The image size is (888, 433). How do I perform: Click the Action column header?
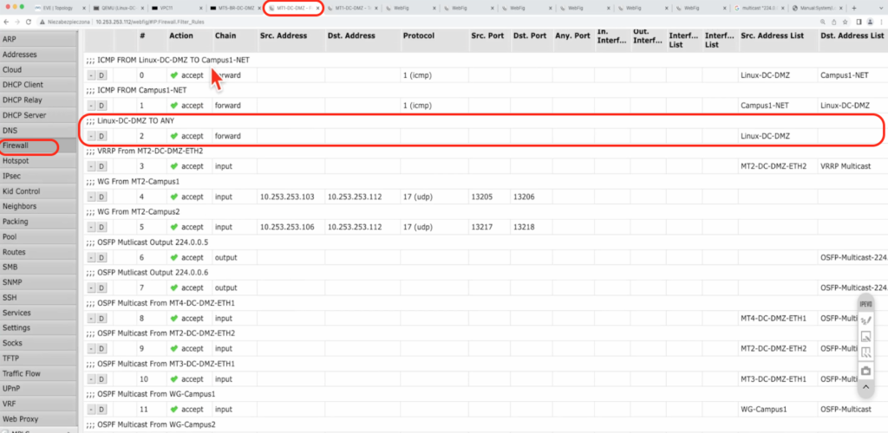click(182, 36)
